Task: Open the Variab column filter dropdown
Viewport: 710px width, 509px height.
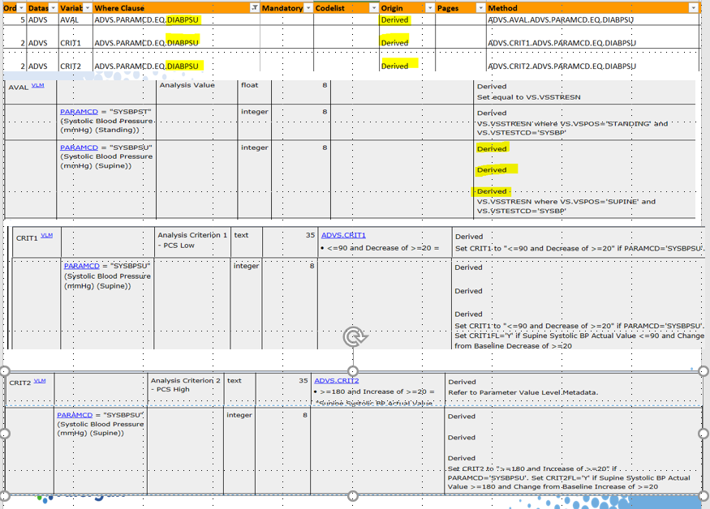Action: (88, 8)
